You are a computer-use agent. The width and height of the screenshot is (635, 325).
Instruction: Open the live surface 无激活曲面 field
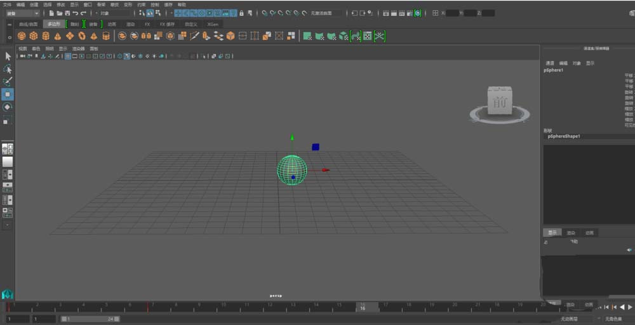click(x=326, y=13)
